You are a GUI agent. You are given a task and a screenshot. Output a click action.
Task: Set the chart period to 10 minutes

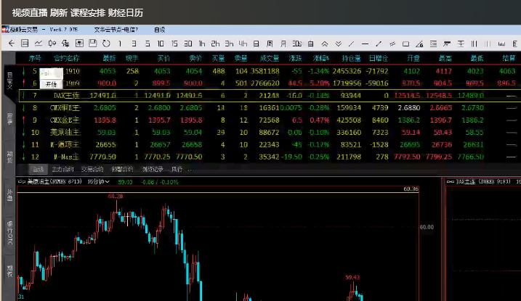coord(161,44)
